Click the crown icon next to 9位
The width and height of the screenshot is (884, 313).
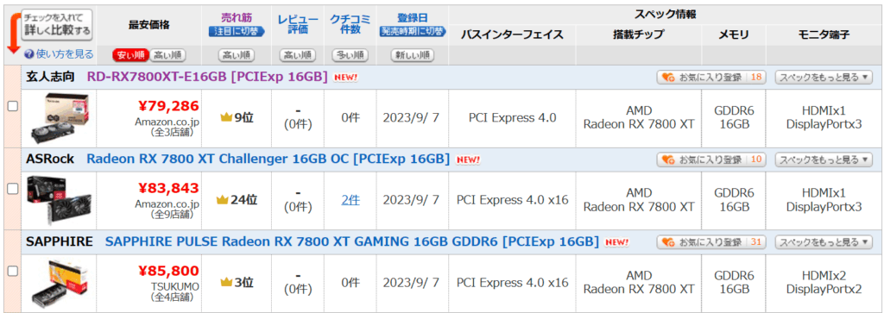click(x=227, y=118)
